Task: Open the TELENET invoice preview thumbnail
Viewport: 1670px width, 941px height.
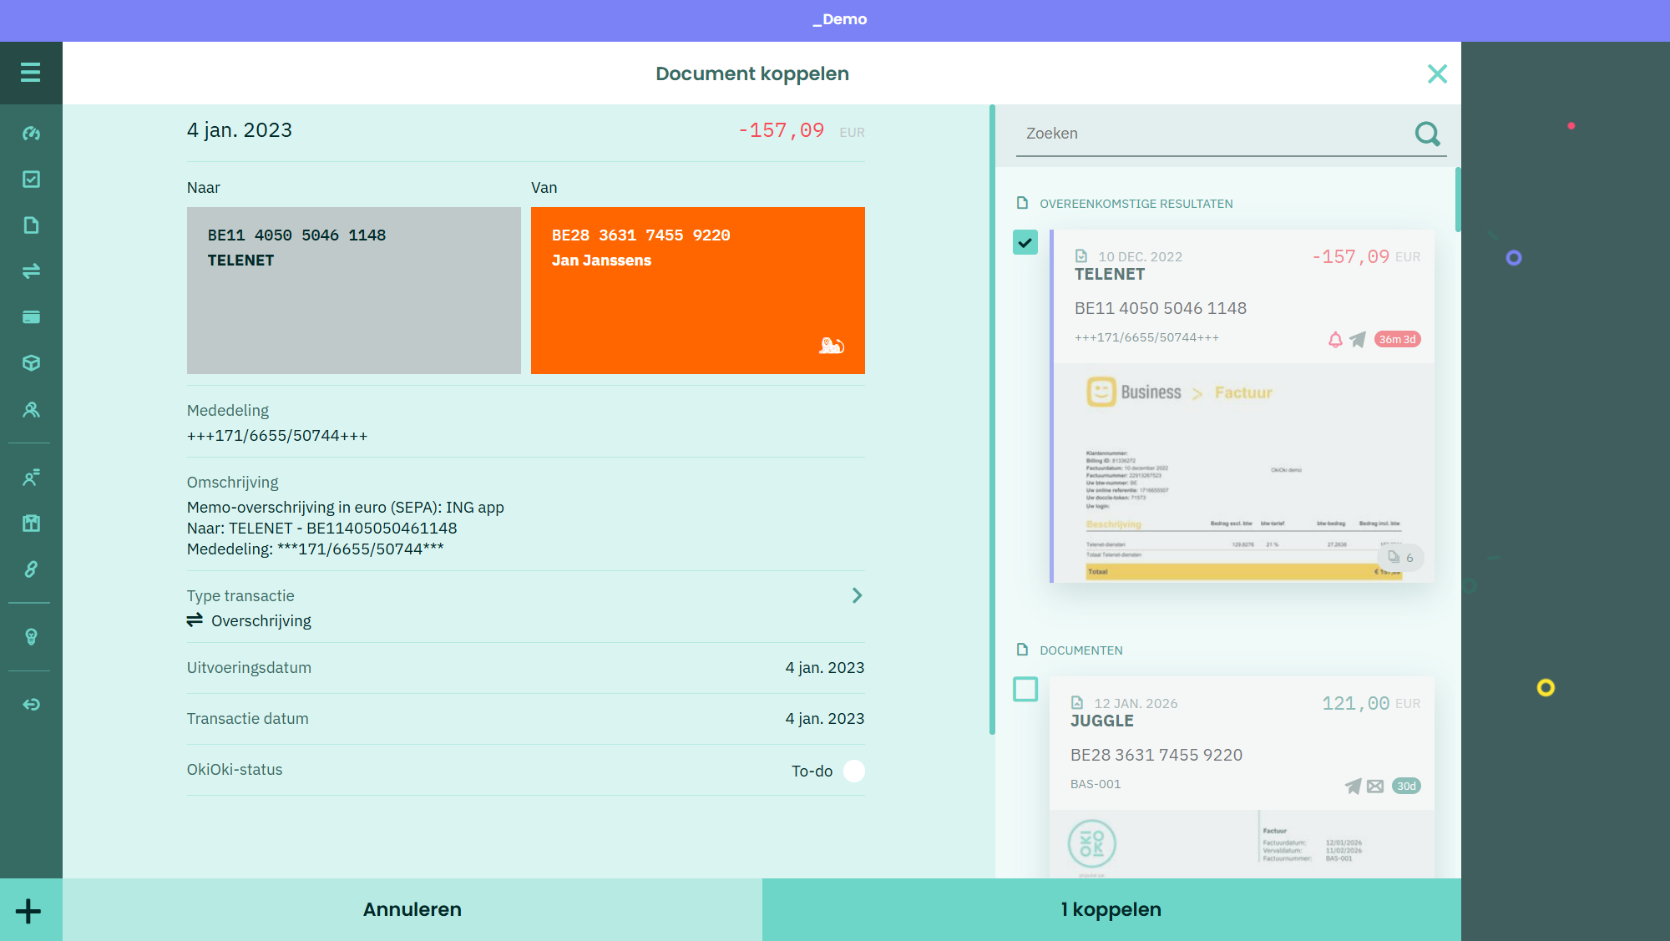Action: pyautogui.click(x=1242, y=472)
